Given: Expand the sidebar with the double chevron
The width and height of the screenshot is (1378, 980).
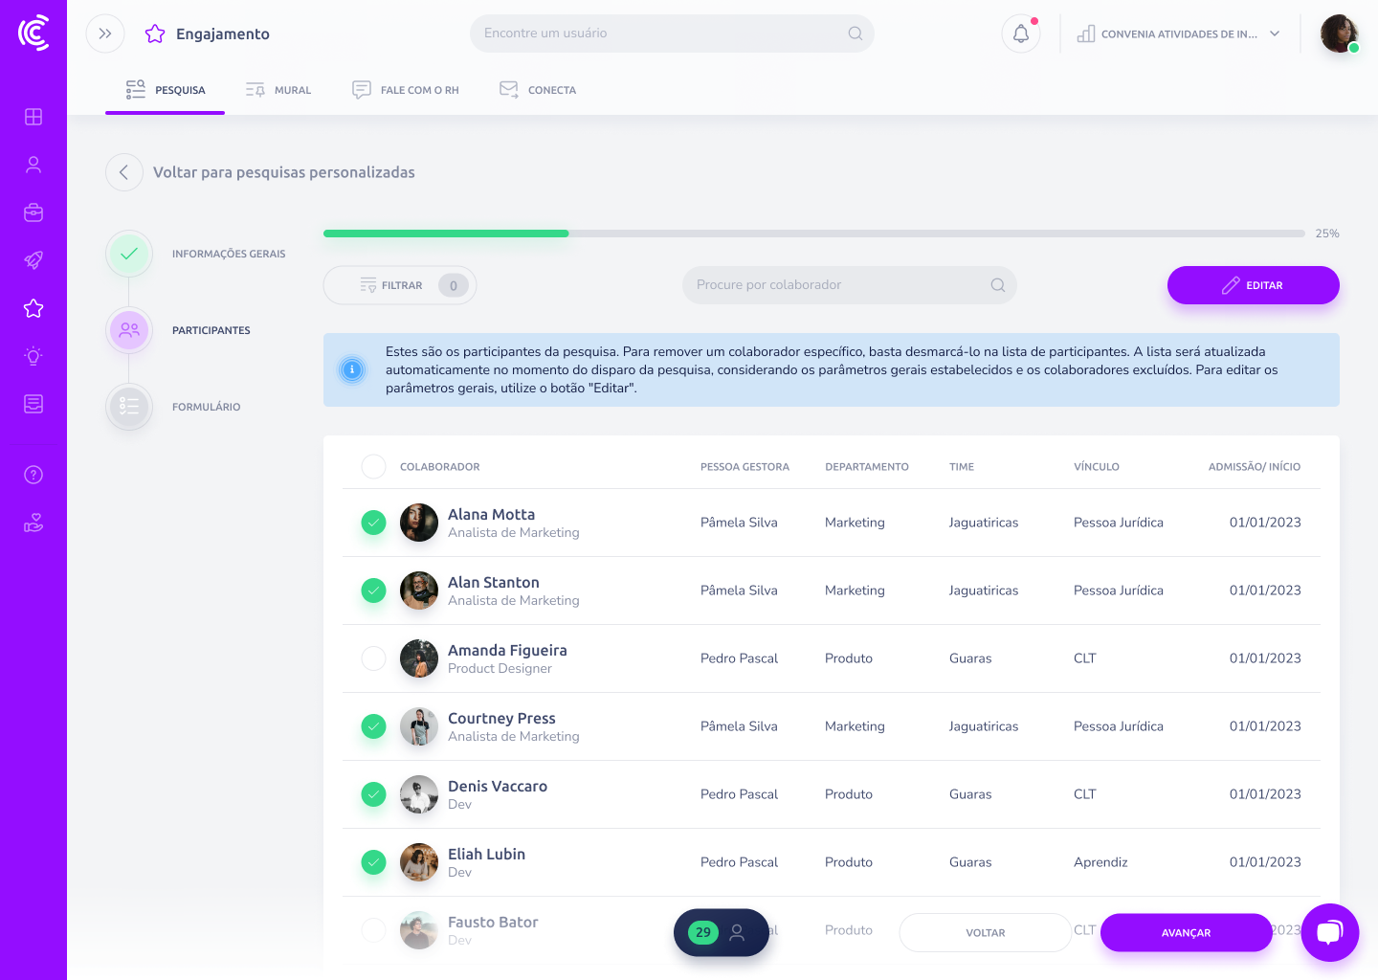Looking at the screenshot, I should pyautogui.click(x=105, y=34).
